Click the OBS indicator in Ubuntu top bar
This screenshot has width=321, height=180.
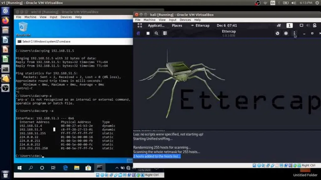pos(258,3)
